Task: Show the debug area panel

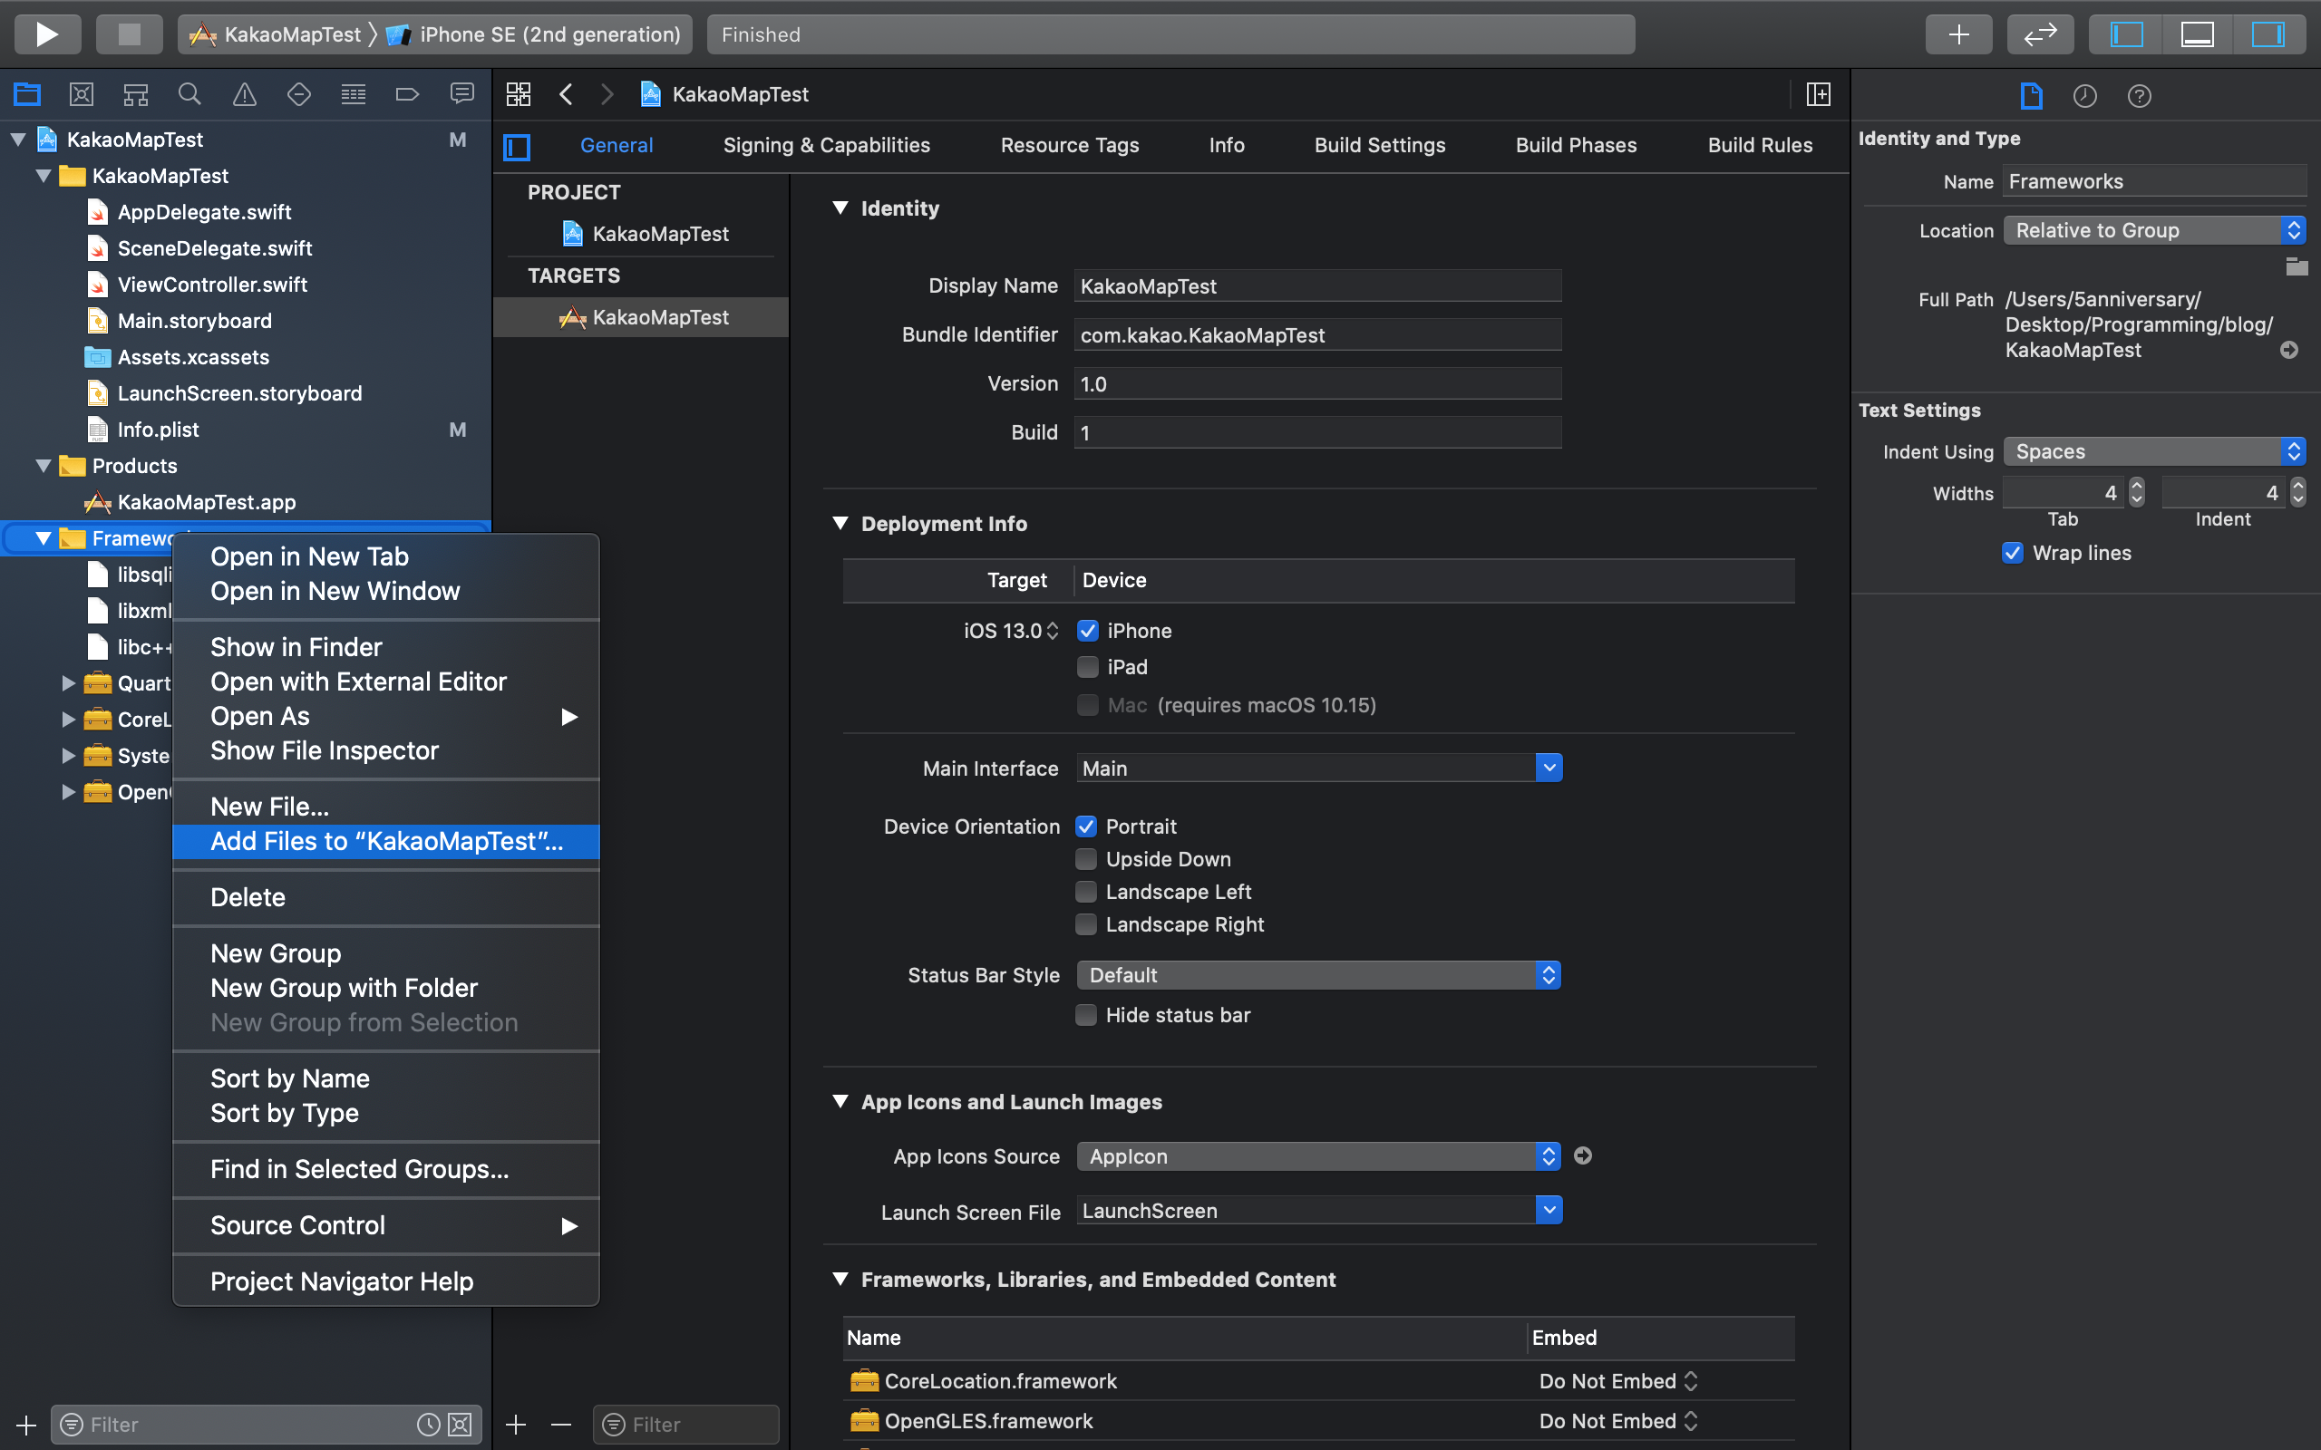Action: pyautogui.click(x=2198, y=34)
